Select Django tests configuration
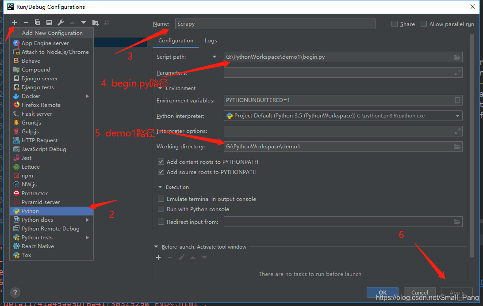Image resolution: width=483 pixels, height=306 pixels. (51, 87)
